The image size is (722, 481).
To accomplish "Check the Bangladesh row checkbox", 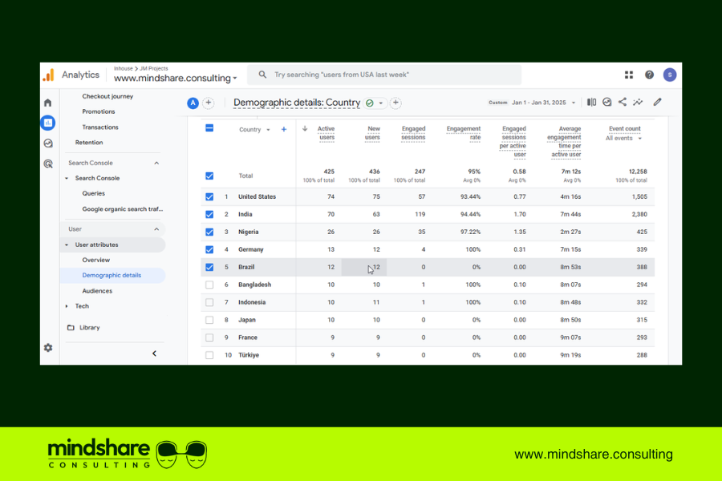I will coord(209,285).
